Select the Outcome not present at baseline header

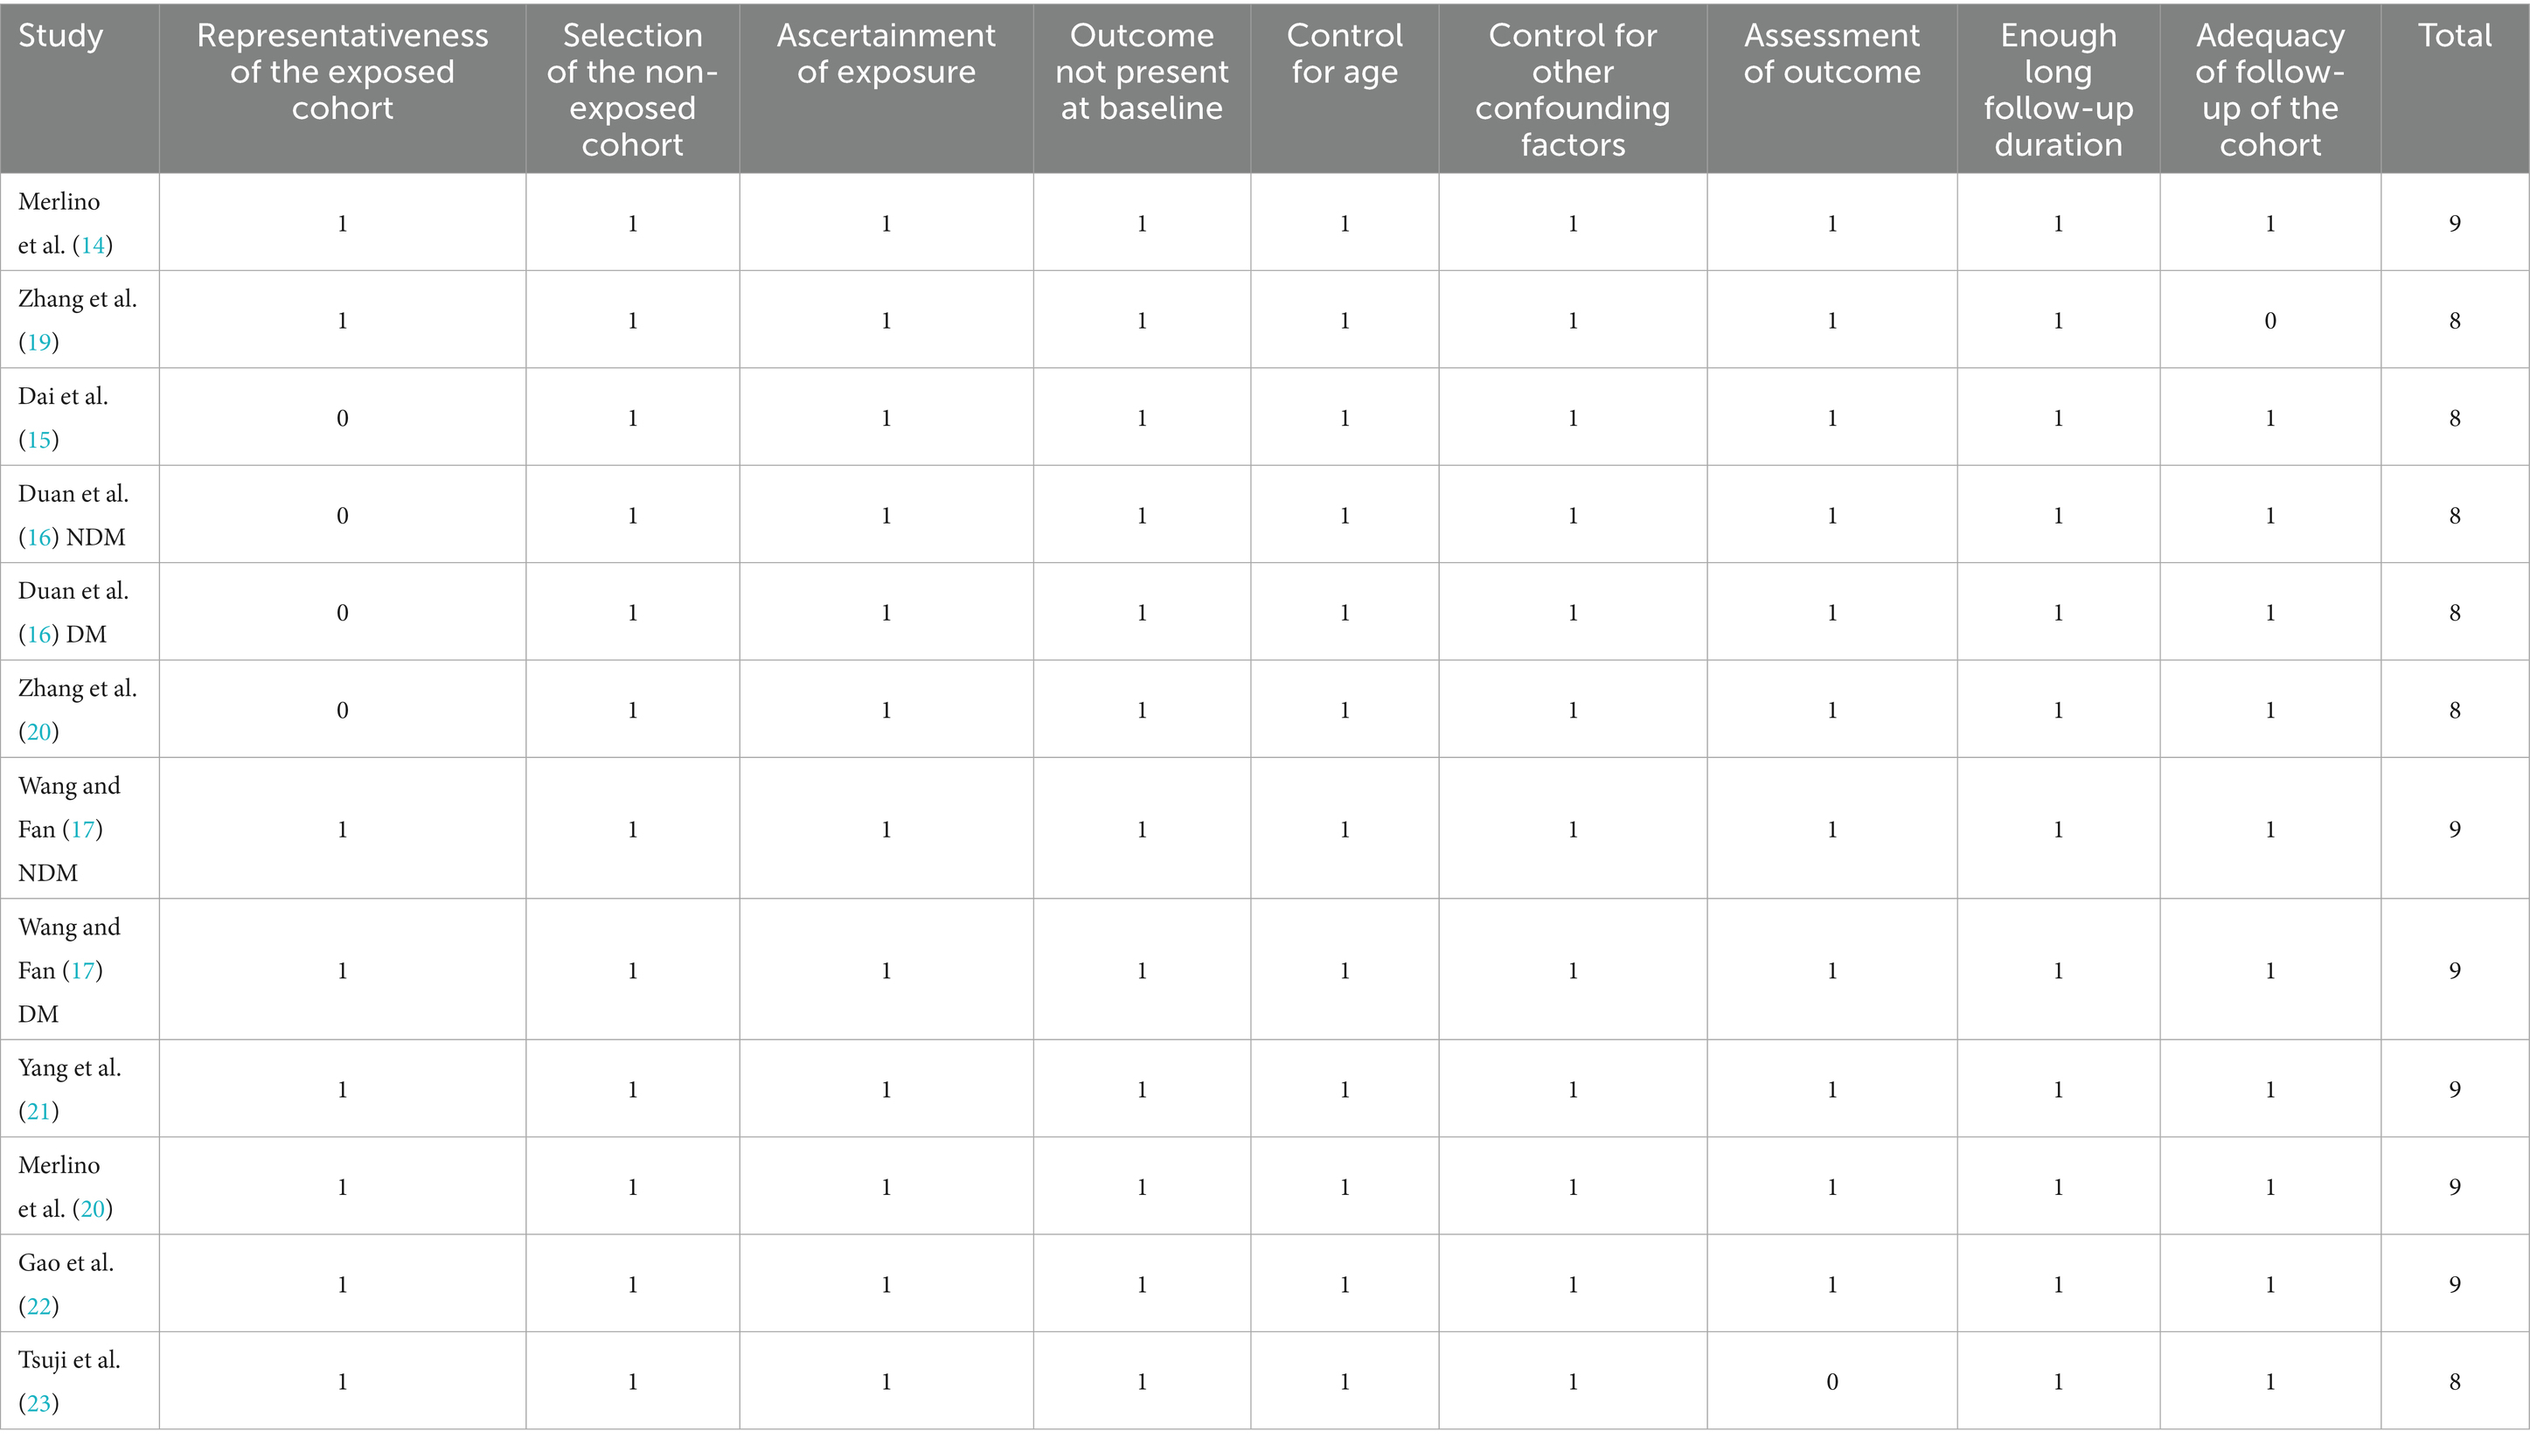pyautogui.click(x=1142, y=72)
